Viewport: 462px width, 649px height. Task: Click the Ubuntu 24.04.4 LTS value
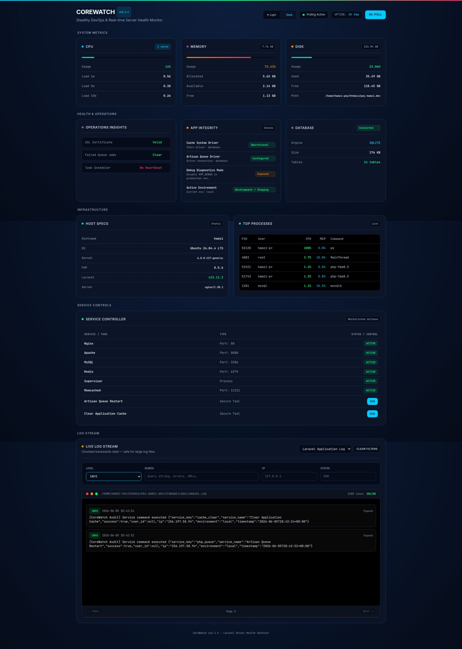(206, 248)
